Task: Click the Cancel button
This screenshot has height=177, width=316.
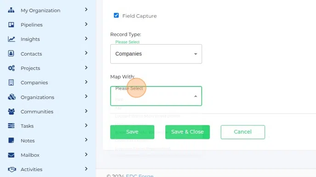Action: 243,132
